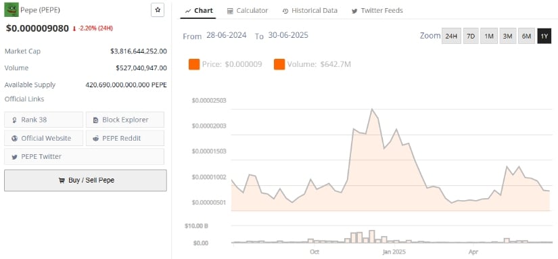Switch to the Calculator tab
Image resolution: width=558 pixels, height=259 pixels.
(x=248, y=11)
